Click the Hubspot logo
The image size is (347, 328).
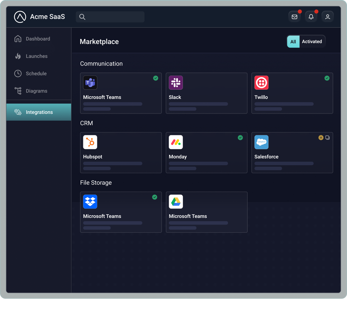tap(90, 142)
